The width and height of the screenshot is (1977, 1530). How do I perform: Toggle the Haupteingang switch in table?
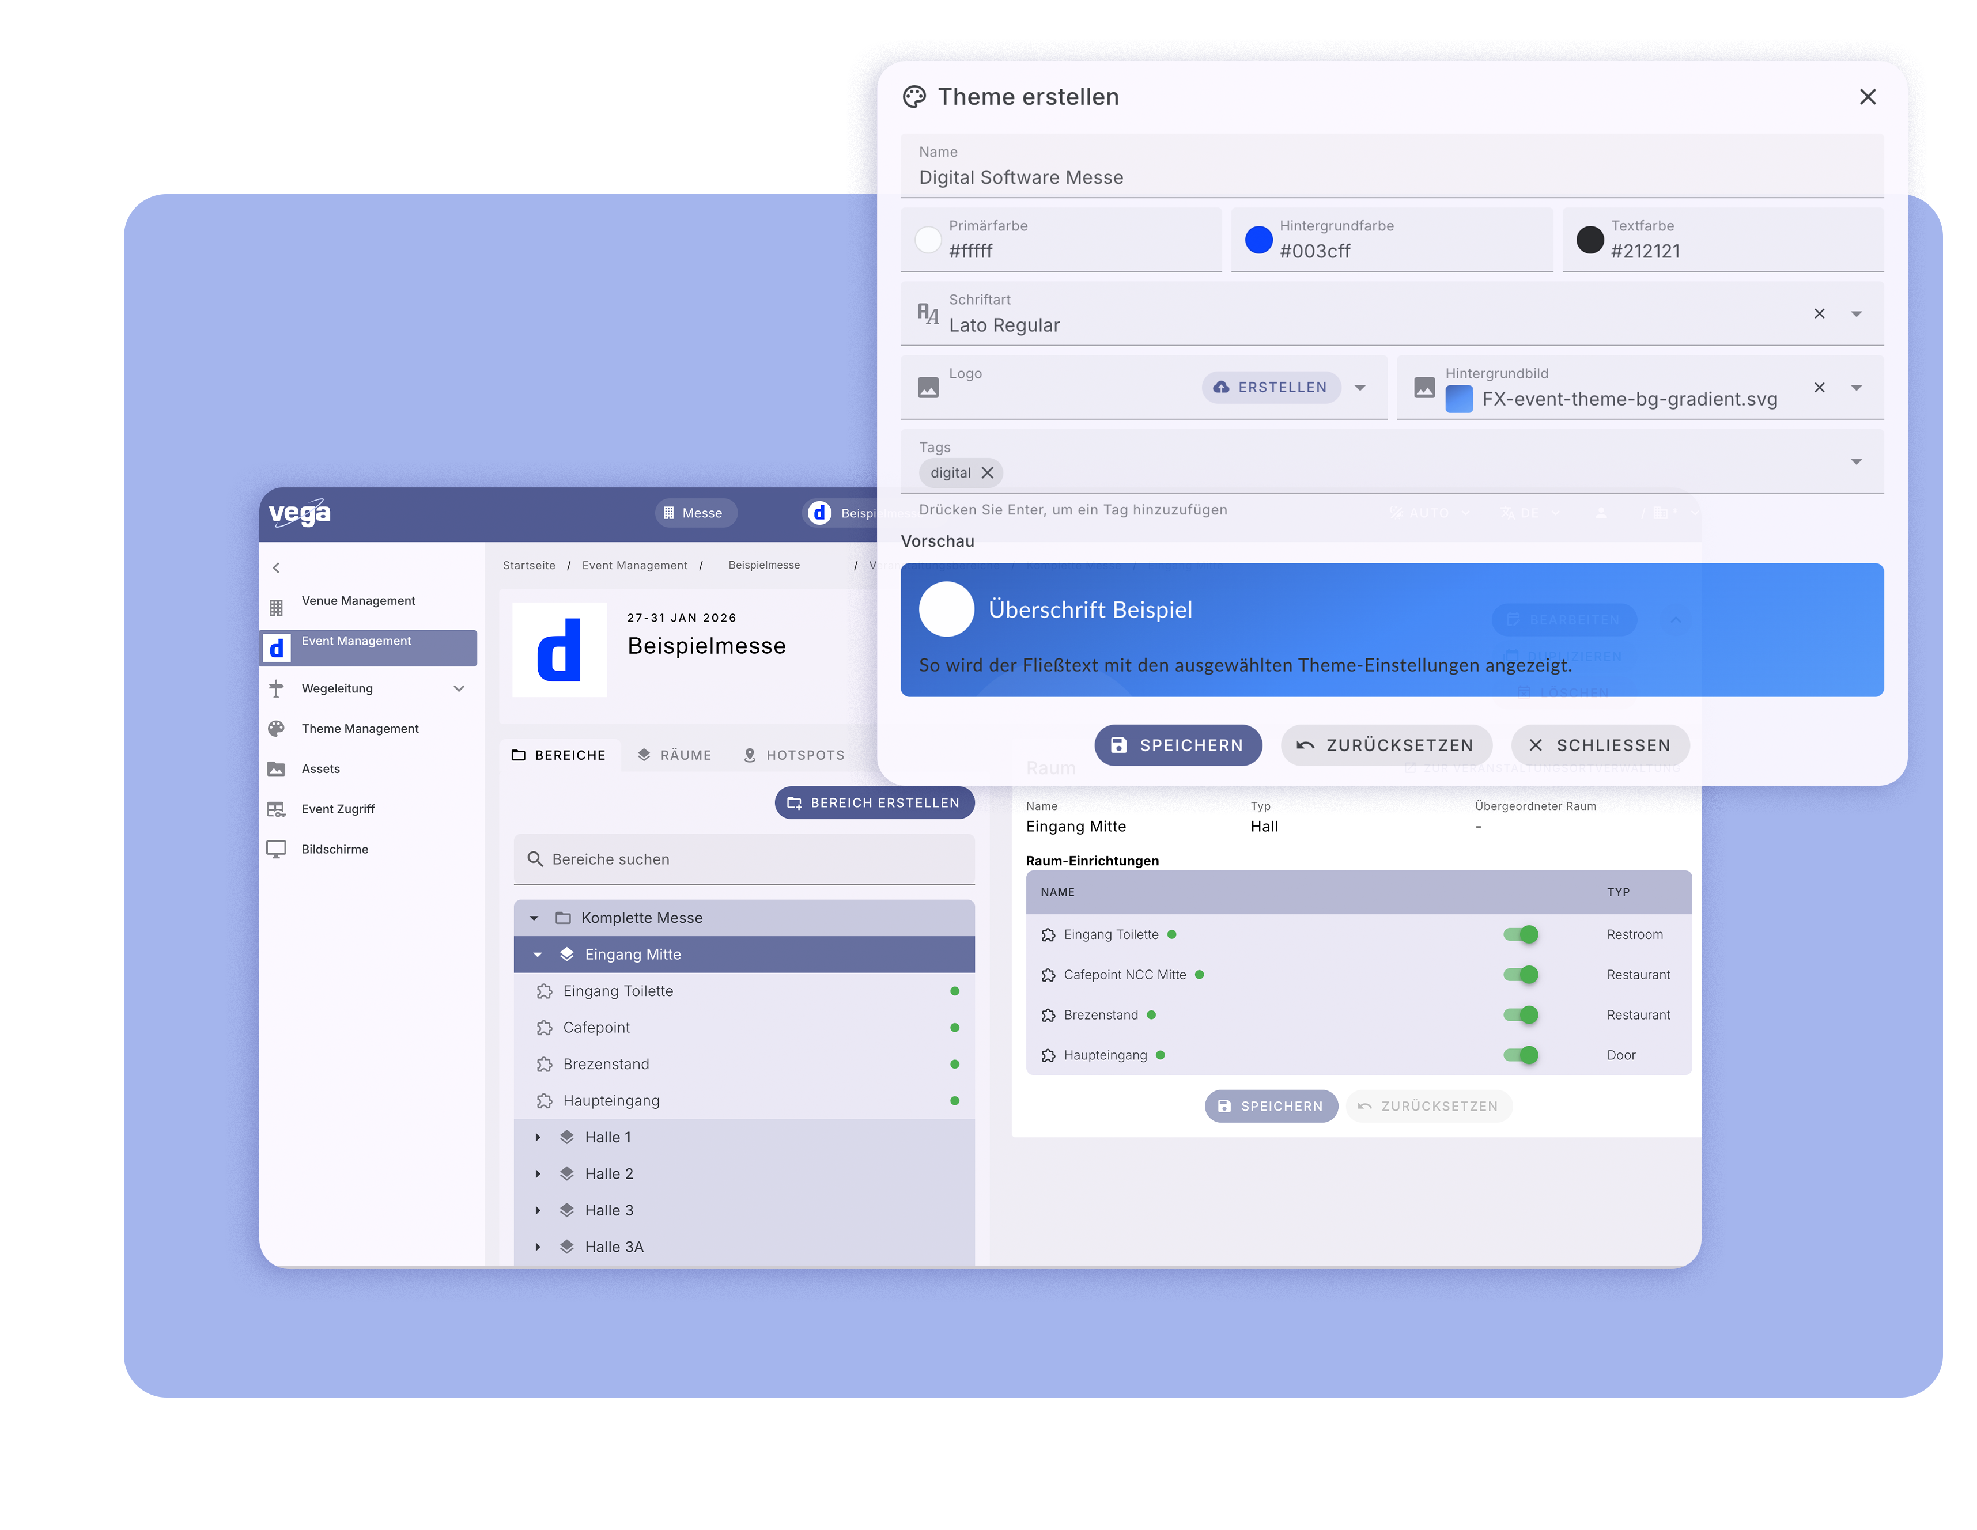[x=1520, y=1056]
